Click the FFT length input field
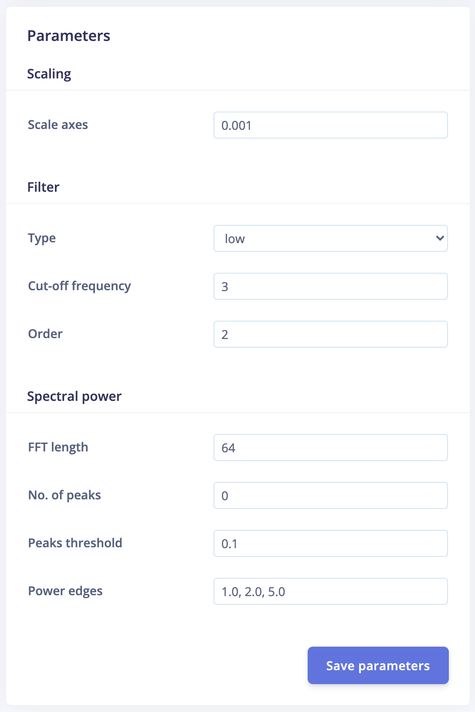The height and width of the screenshot is (712, 475). (330, 448)
